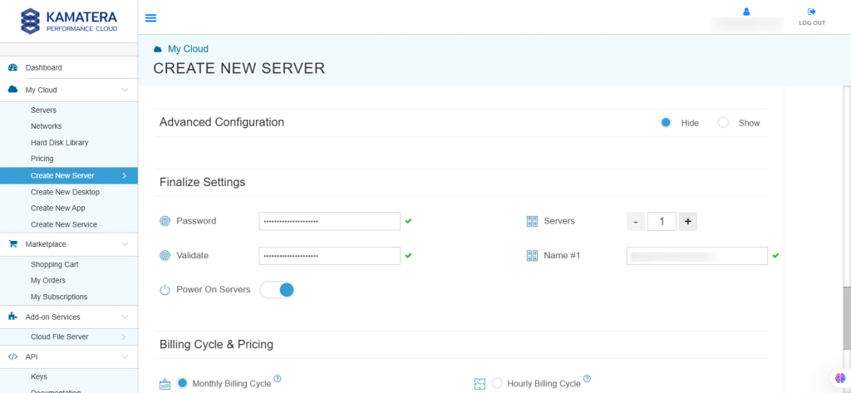Collapse the My Cloud sidebar section

tap(125, 90)
